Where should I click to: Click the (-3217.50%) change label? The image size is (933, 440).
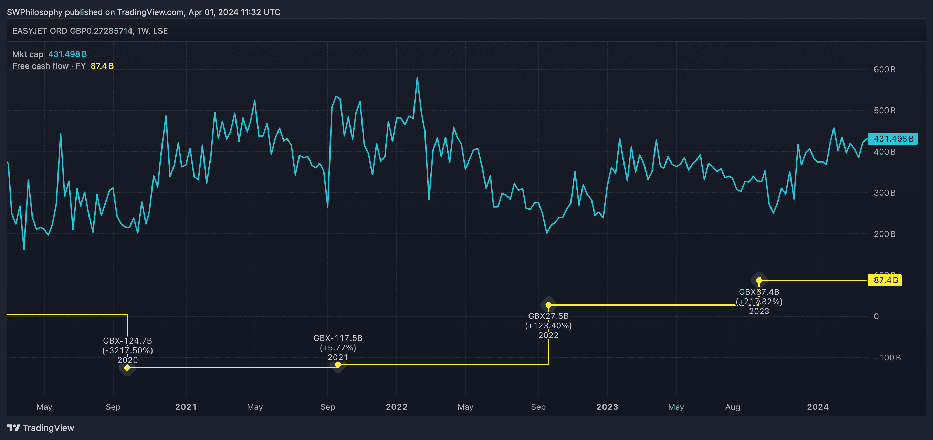(127, 350)
